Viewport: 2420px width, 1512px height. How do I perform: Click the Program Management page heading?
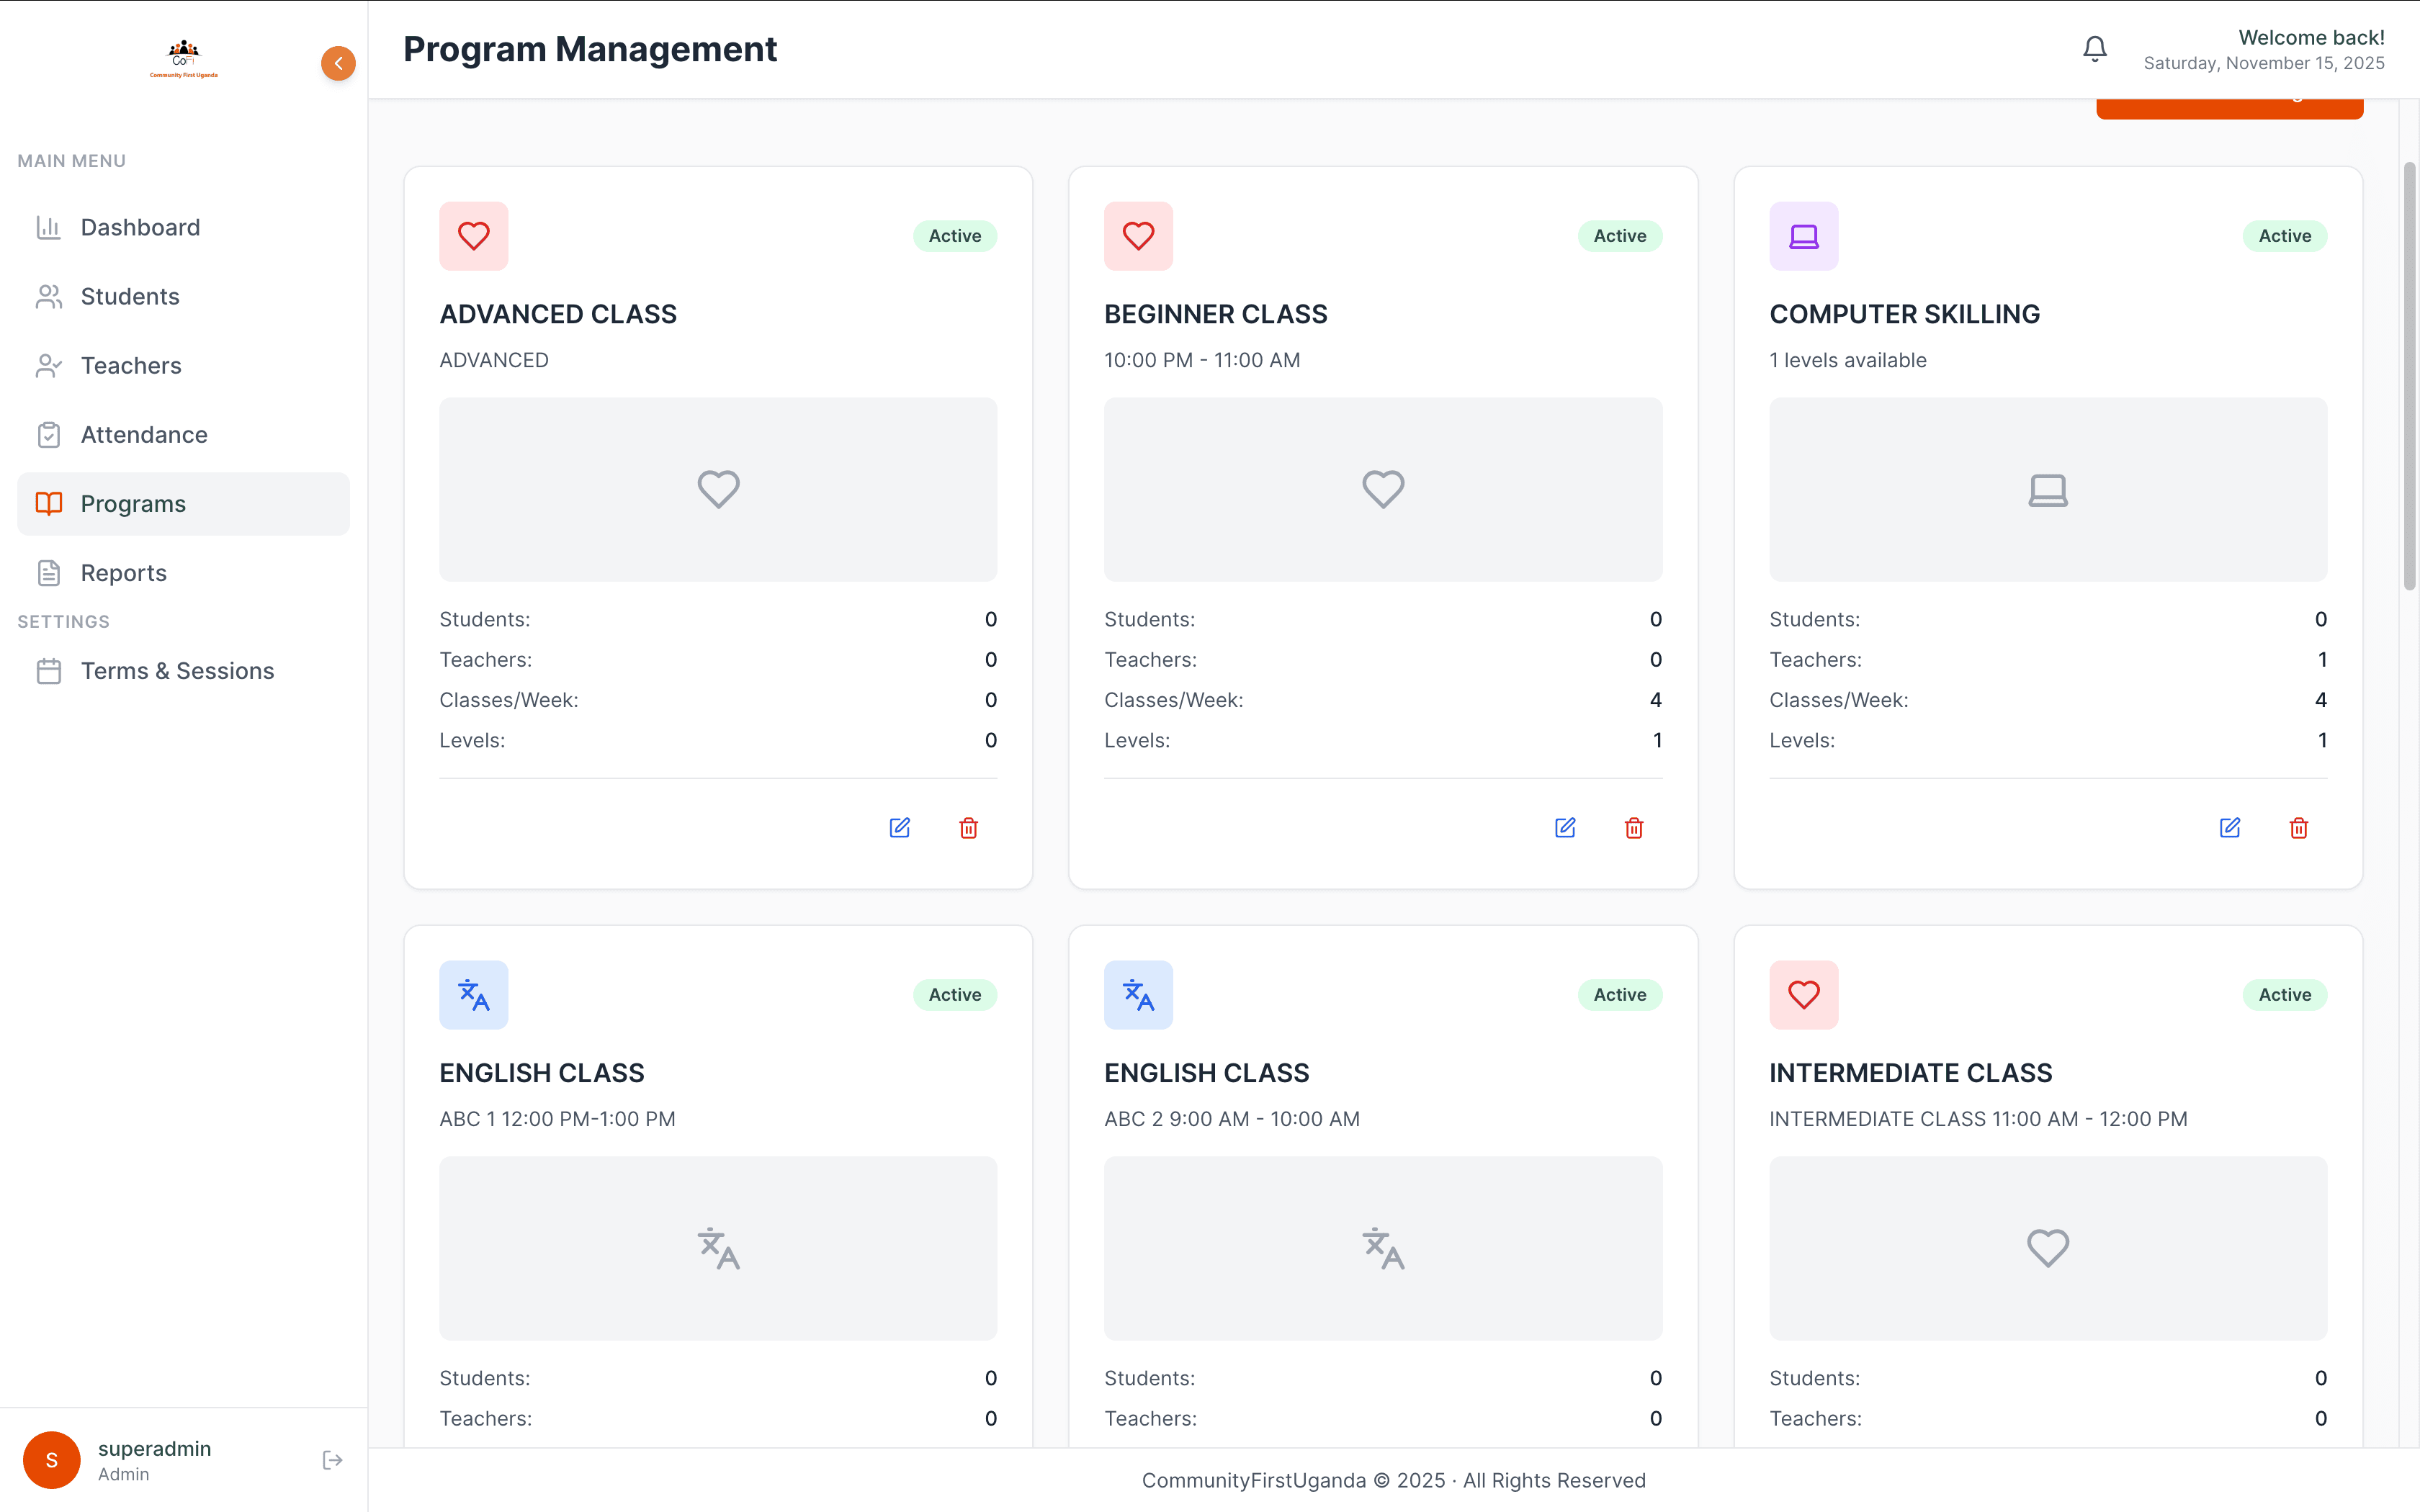(x=590, y=49)
